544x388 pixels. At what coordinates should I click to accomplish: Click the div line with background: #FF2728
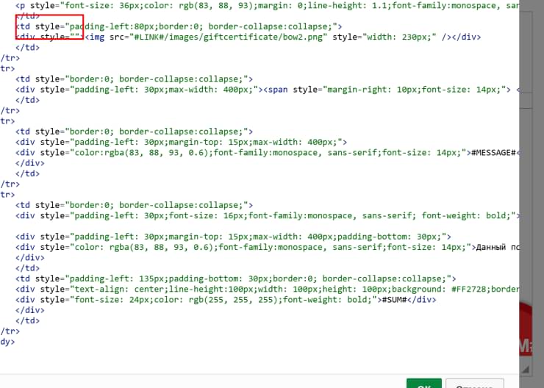[x=267, y=290]
